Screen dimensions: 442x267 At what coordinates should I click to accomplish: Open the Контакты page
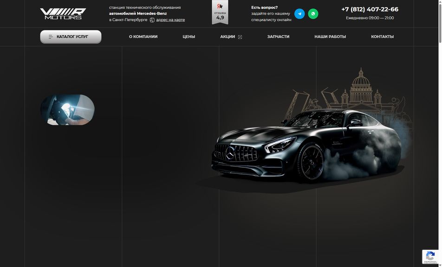382,37
